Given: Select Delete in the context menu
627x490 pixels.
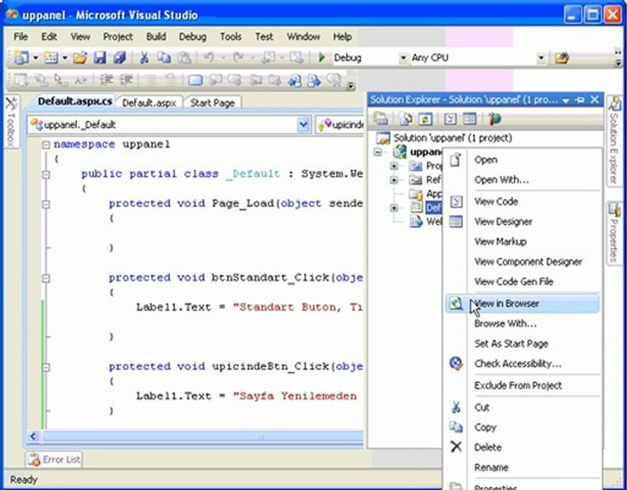Looking at the screenshot, I should pos(522,447).
